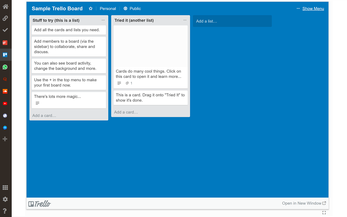Click the Sample Trello Board title
Screen dimensions: 347x217
(57, 8)
